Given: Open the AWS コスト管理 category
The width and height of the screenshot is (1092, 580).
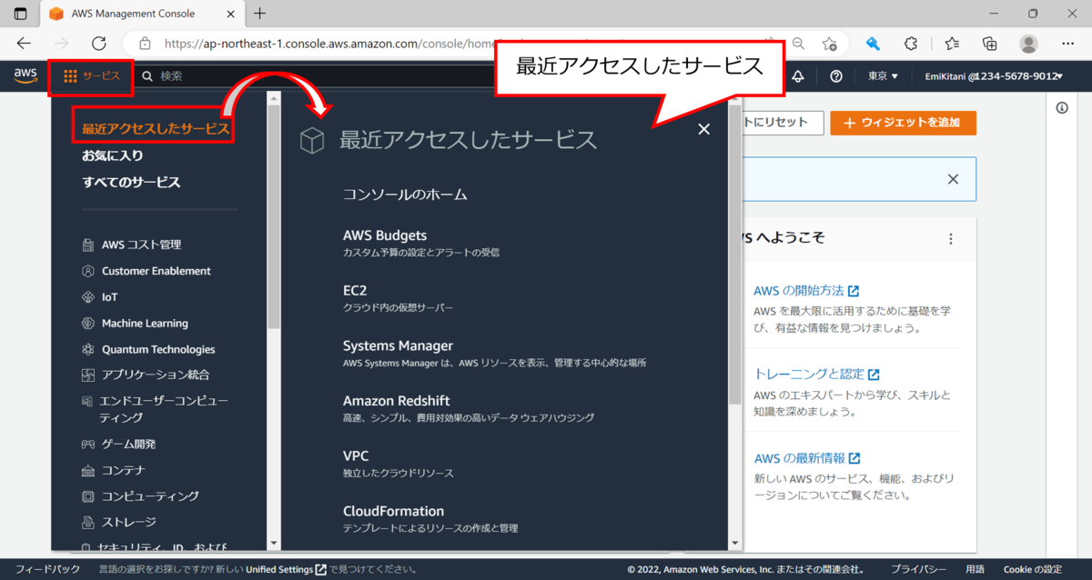Looking at the screenshot, I should [141, 245].
